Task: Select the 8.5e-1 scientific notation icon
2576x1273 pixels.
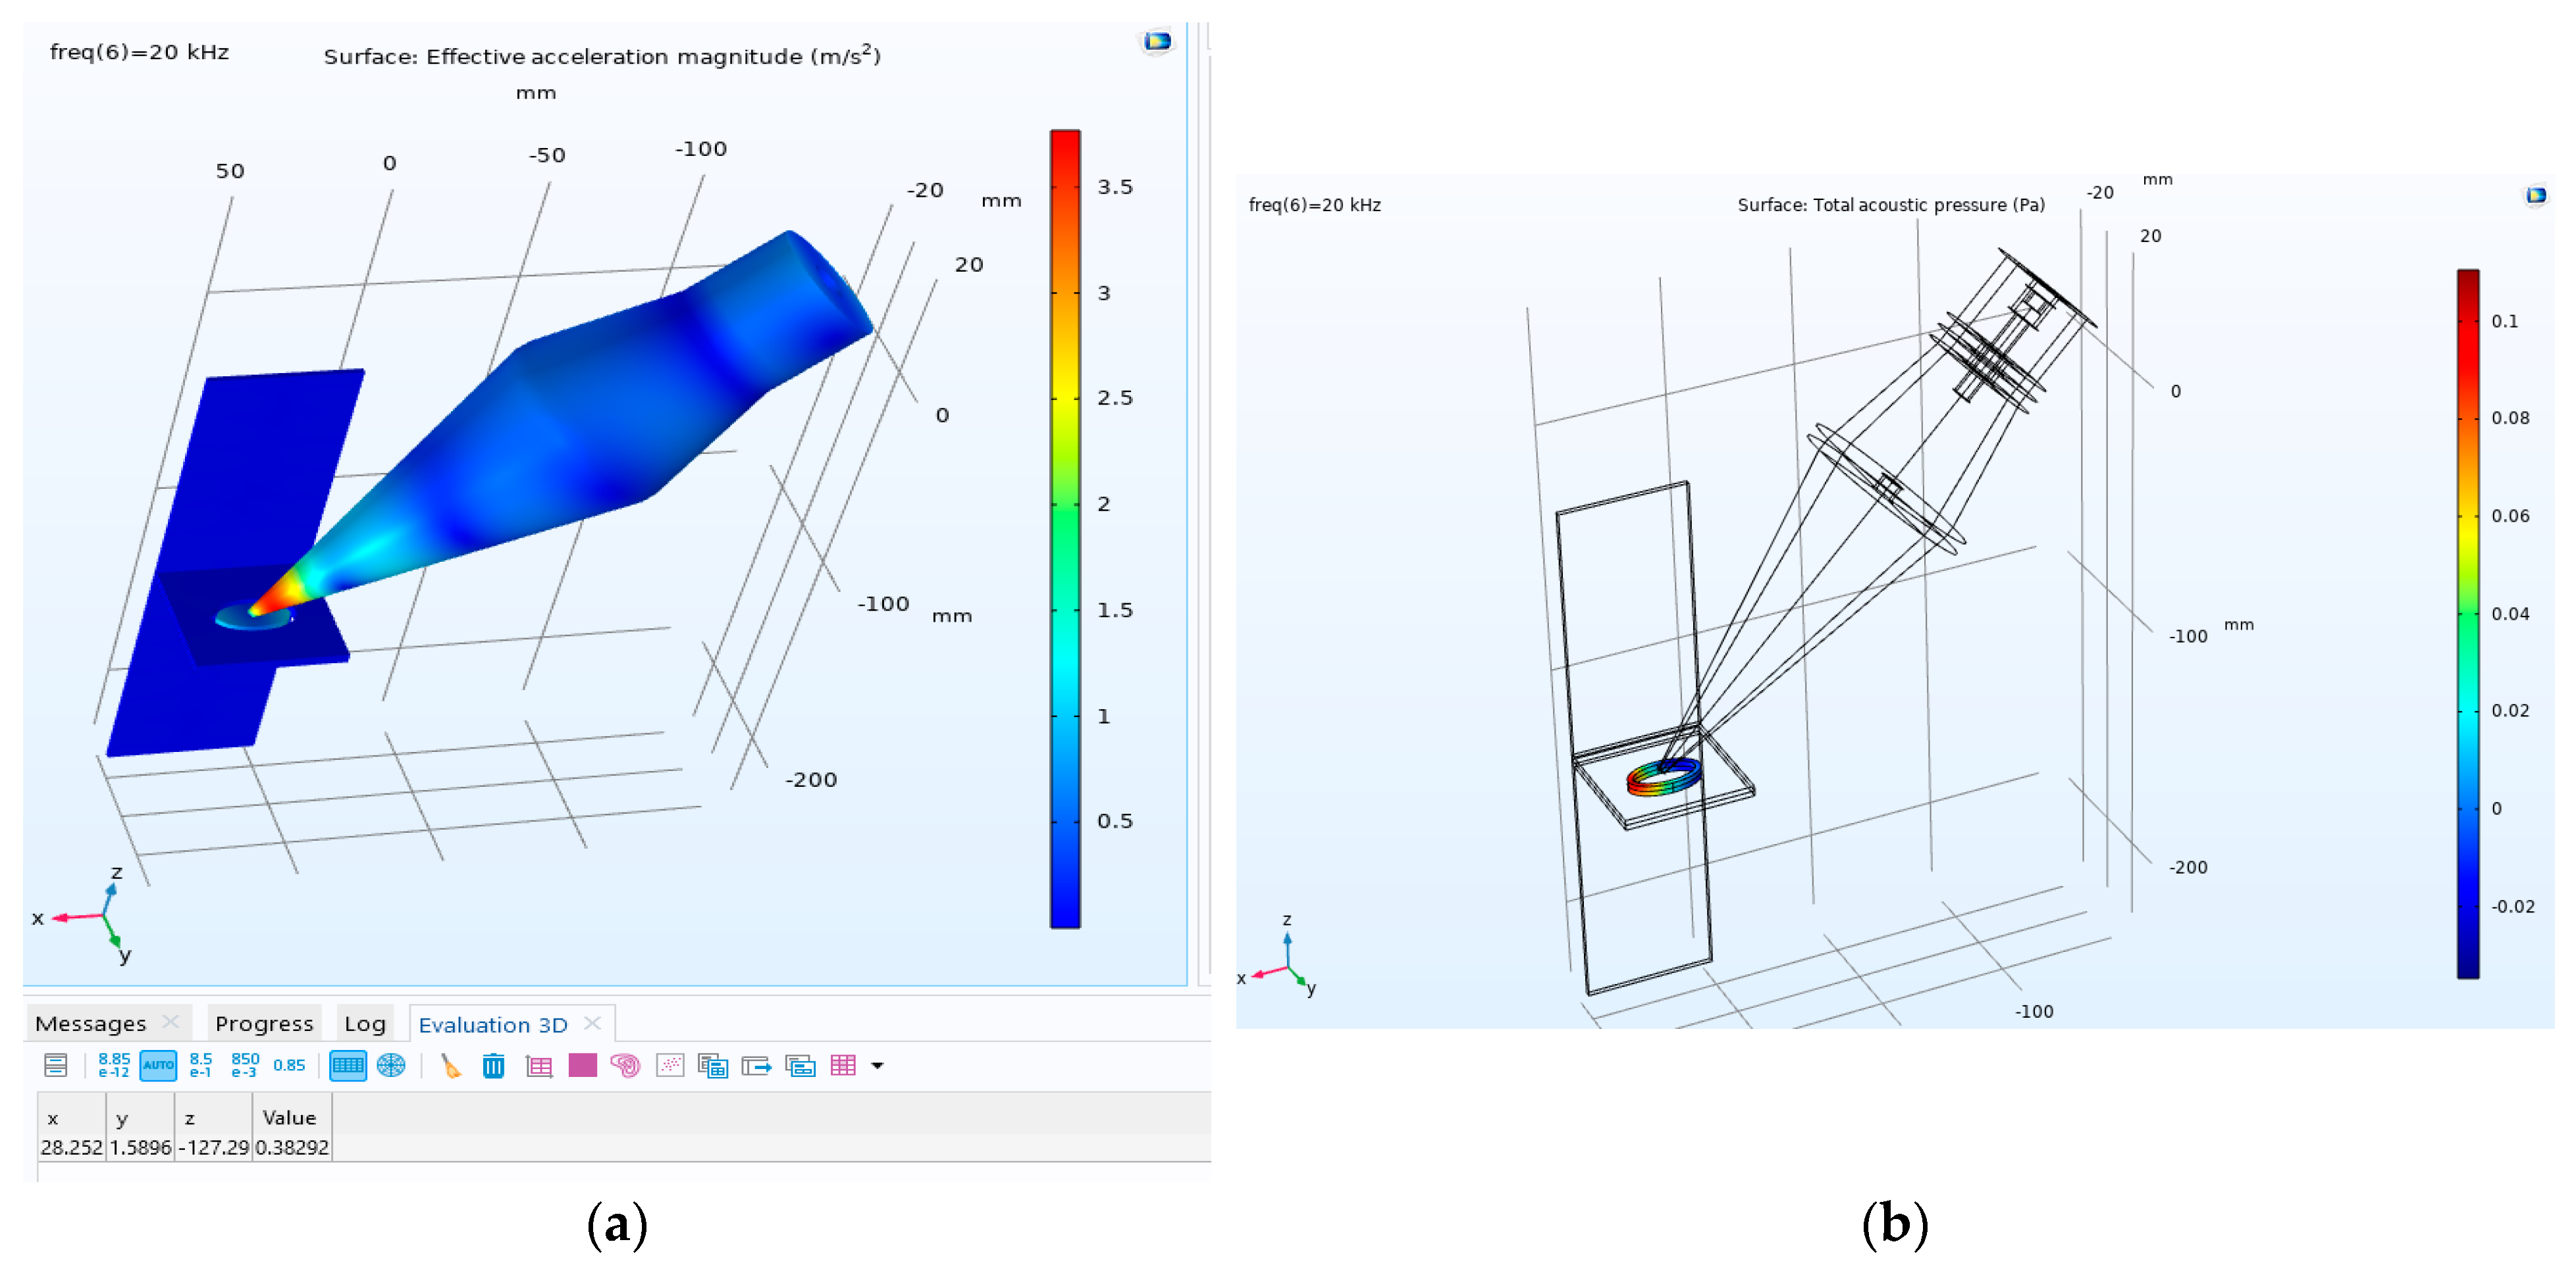Action: [200, 1065]
